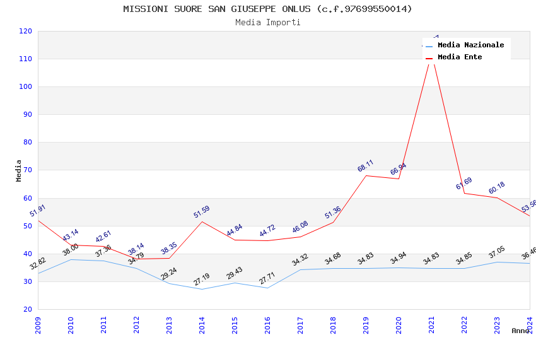Image resolution: width=536 pixels, height=347 pixels.
Task: Select the year 2022 on the x-axis
Action: tap(465, 325)
